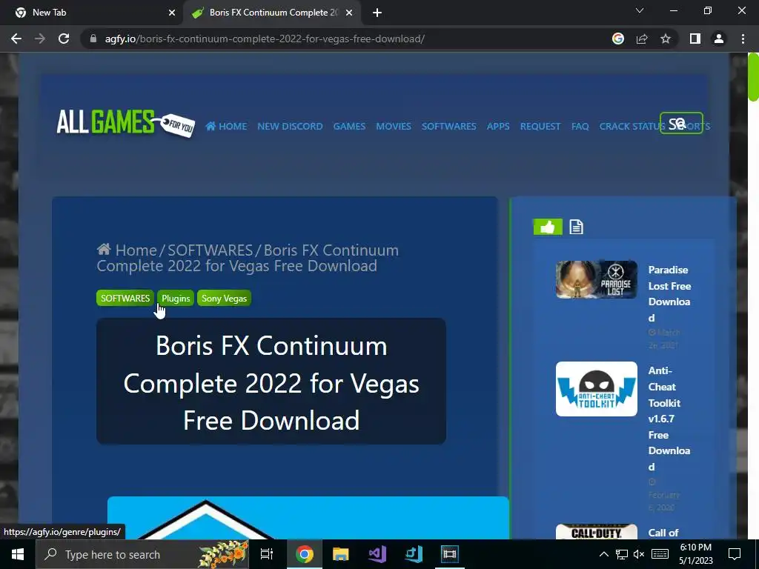Screen dimensions: 759x569
Task: Open Chrome side panel
Action: point(695,39)
